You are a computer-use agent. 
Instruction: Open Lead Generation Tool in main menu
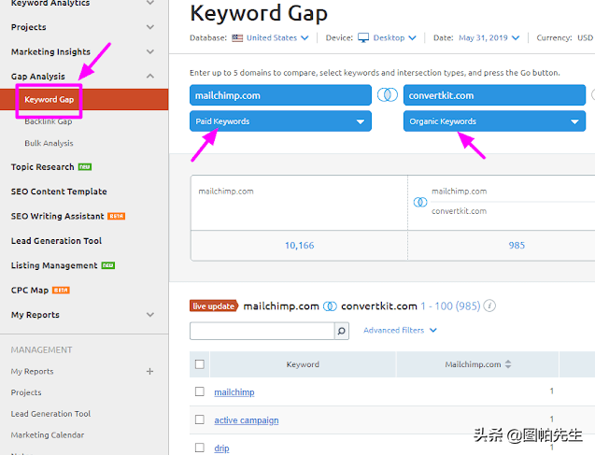pyautogui.click(x=56, y=241)
